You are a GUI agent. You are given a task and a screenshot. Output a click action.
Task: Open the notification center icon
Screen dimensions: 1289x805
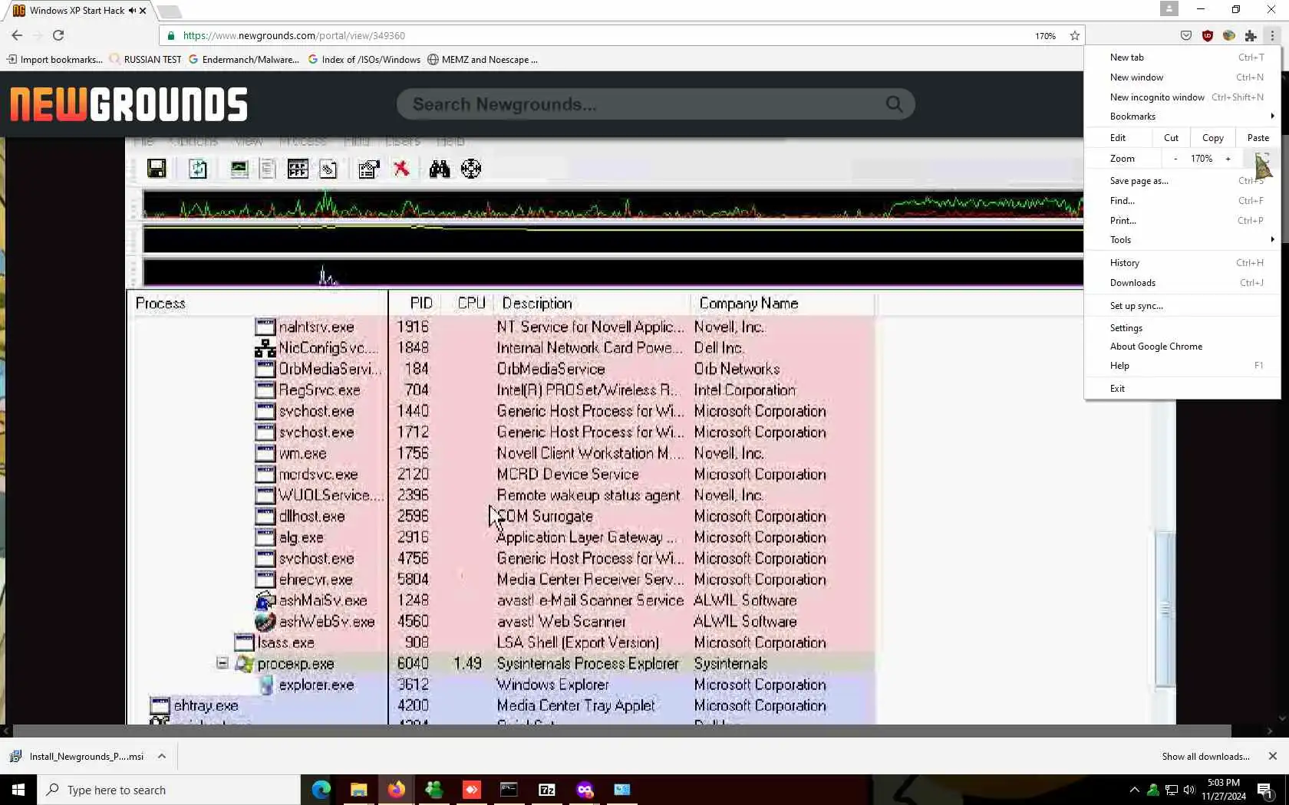pos(1265,790)
